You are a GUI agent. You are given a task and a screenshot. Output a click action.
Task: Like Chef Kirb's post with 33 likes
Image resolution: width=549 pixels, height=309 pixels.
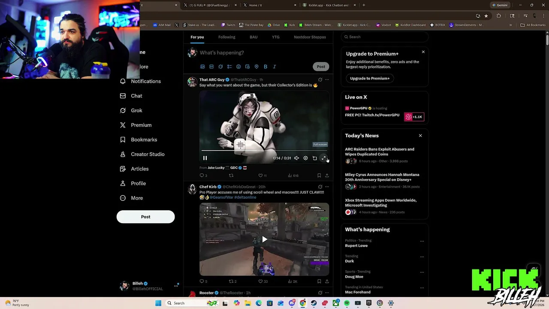[262, 282]
